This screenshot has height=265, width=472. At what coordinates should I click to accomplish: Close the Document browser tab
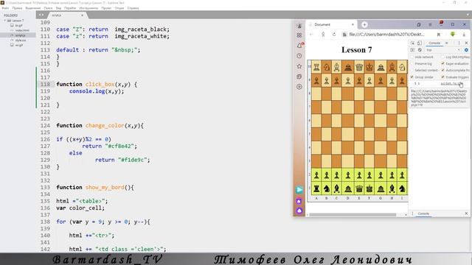click(353, 24)
